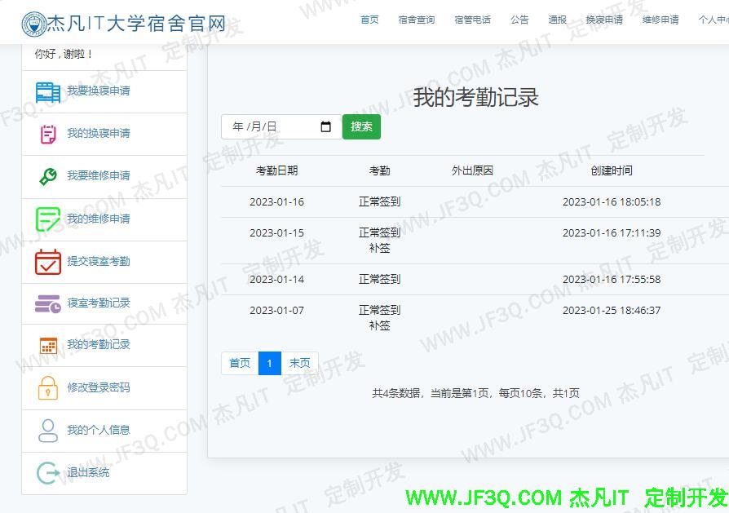Click the 退出系统 logout icon
The image size is (729, 513).
(x=47, y=472)
